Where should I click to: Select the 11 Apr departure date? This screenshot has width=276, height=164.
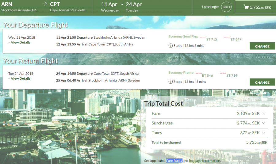[x=109, y=5]
